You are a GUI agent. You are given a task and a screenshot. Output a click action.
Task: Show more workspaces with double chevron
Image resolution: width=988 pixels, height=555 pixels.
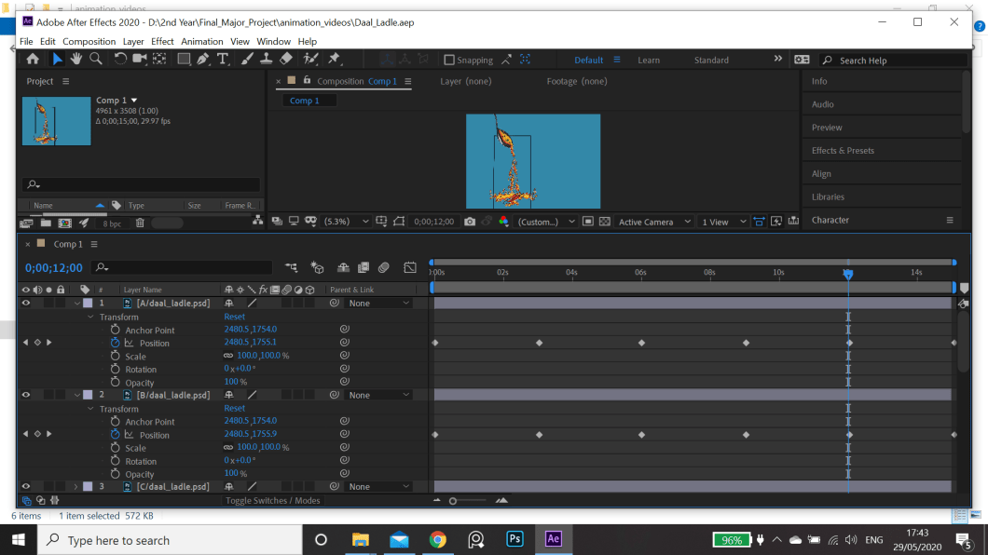point(778,59)
